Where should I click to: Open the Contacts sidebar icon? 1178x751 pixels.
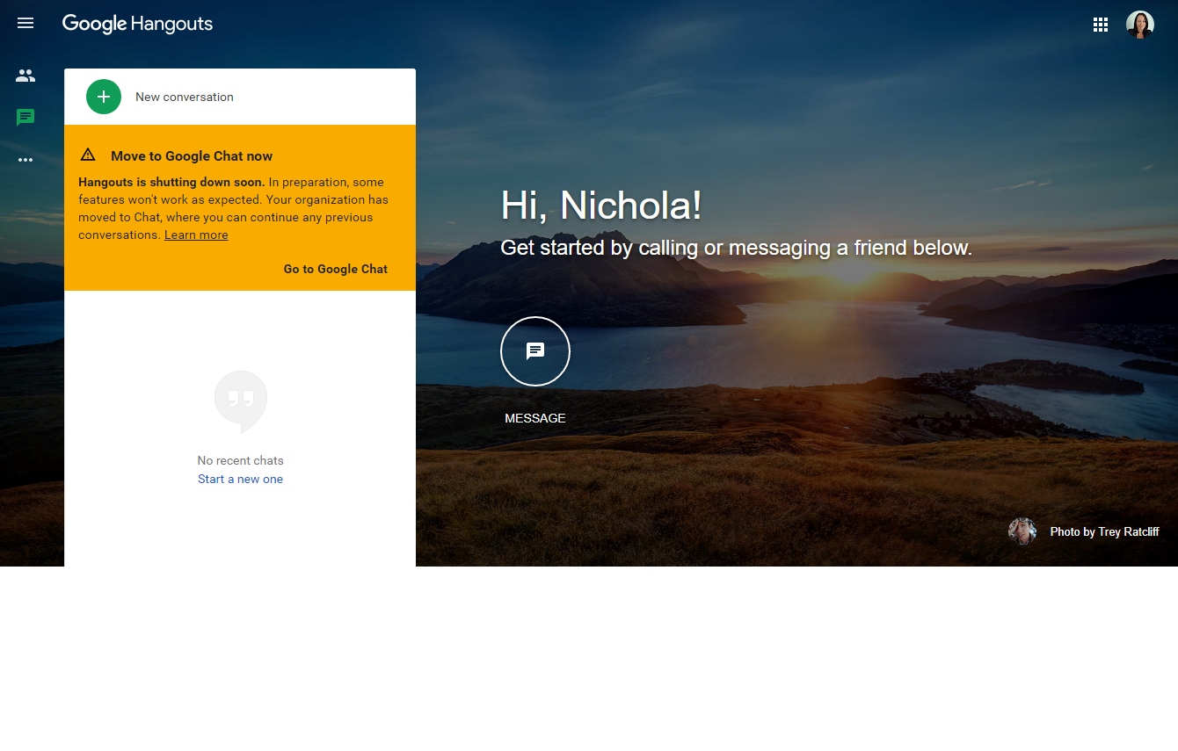25,76
